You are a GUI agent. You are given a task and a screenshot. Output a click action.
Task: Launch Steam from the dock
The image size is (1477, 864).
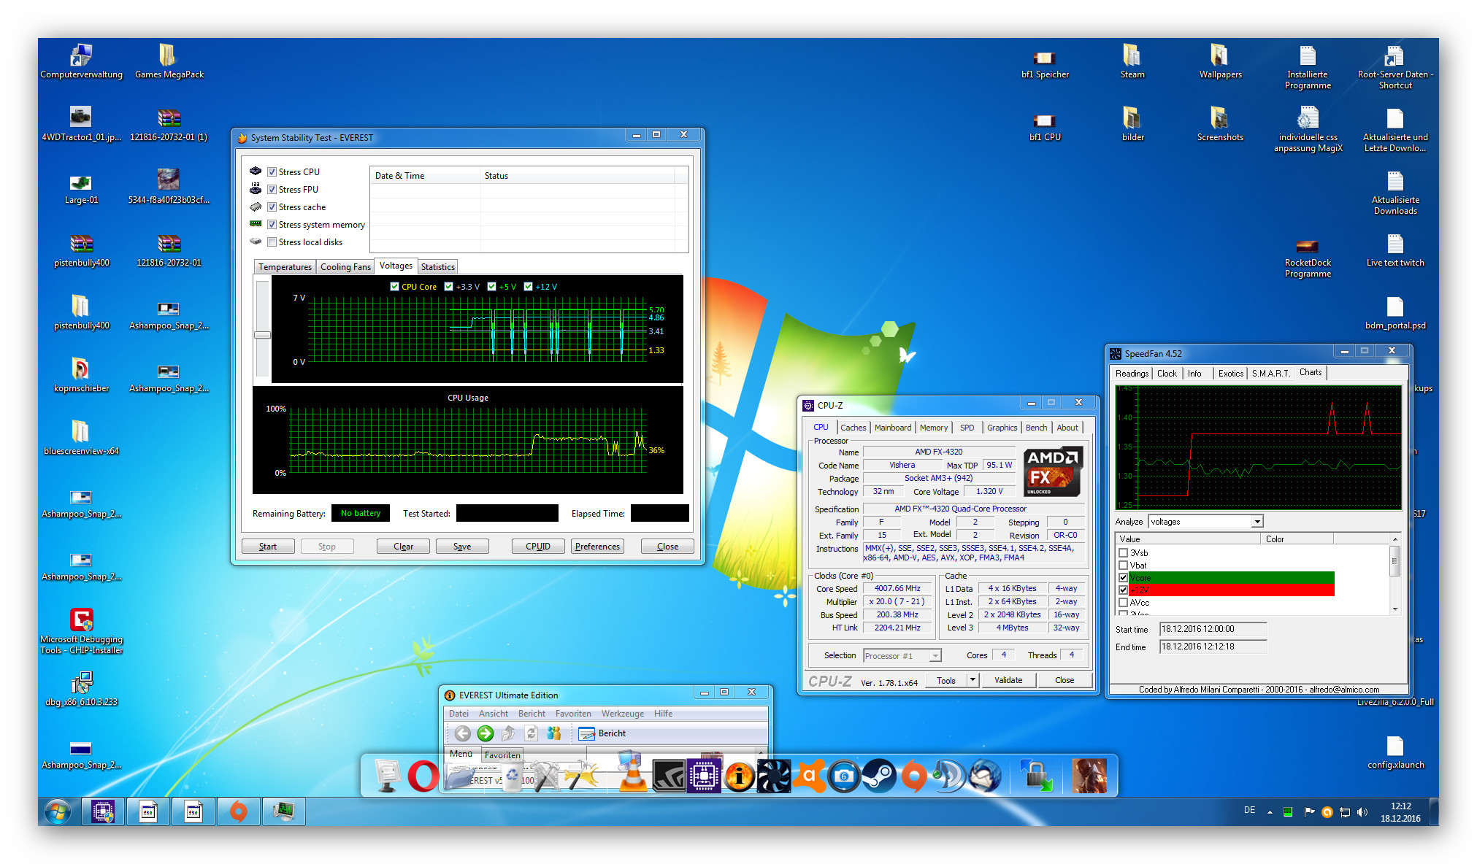(878, 776)
